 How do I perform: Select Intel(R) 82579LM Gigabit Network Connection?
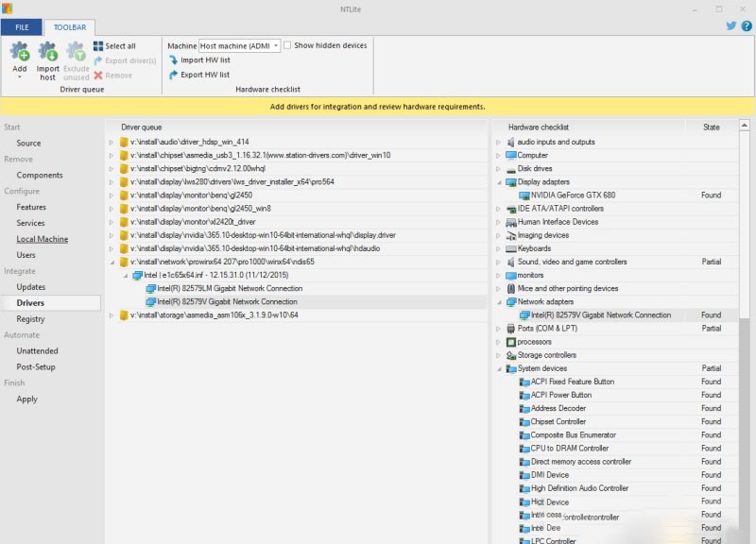[x=230, y=288]
